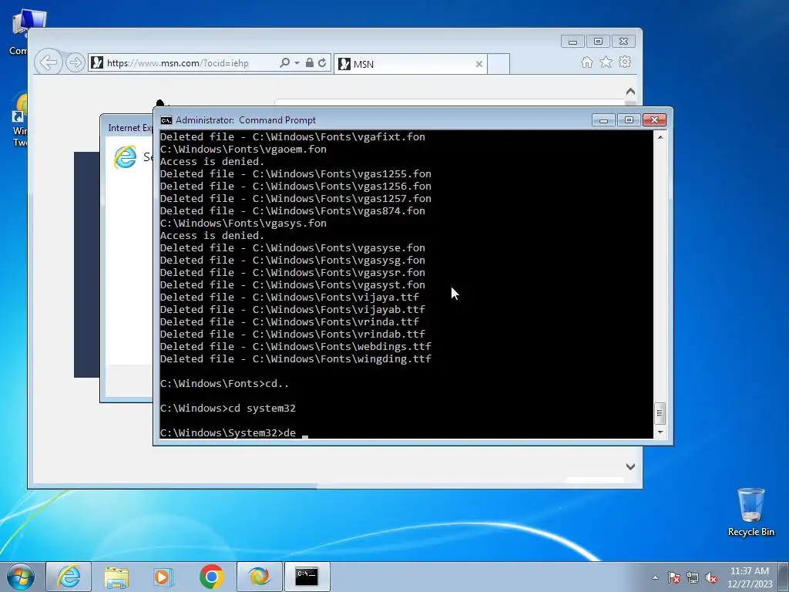Image resolution: width=789 pixels, height=592 pixels.
Task: Select the MSN browser tab
Action: click(410, 64)
